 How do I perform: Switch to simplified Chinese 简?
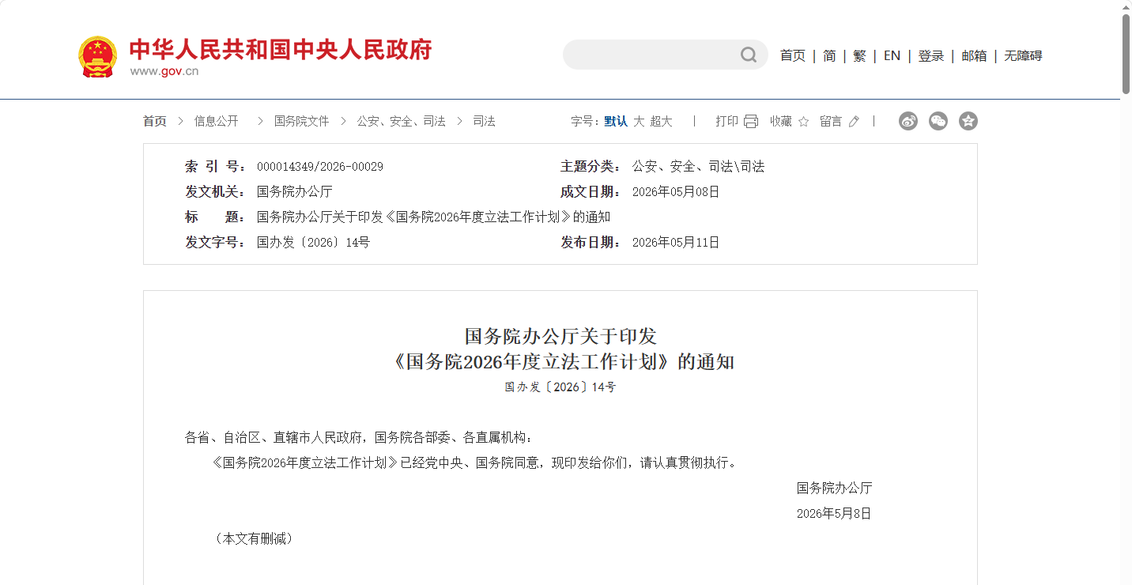829,55
